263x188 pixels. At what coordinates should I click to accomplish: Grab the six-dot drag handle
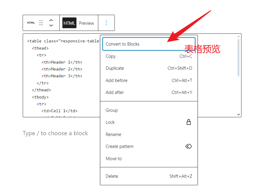(41, 22)
